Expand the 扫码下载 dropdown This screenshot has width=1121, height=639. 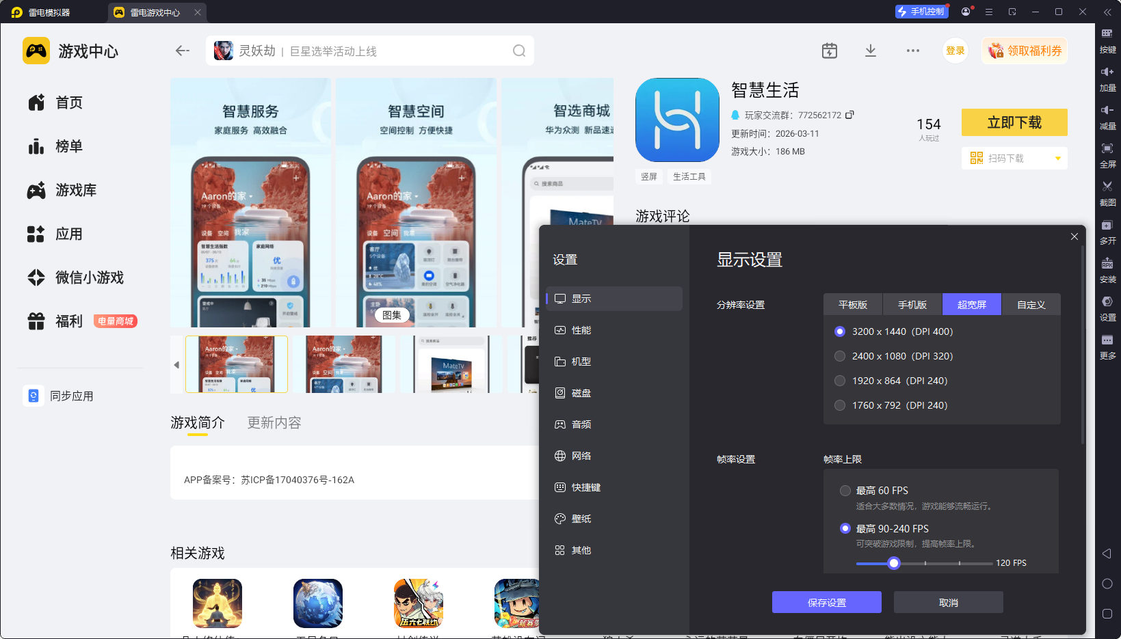click(1058, 159)
